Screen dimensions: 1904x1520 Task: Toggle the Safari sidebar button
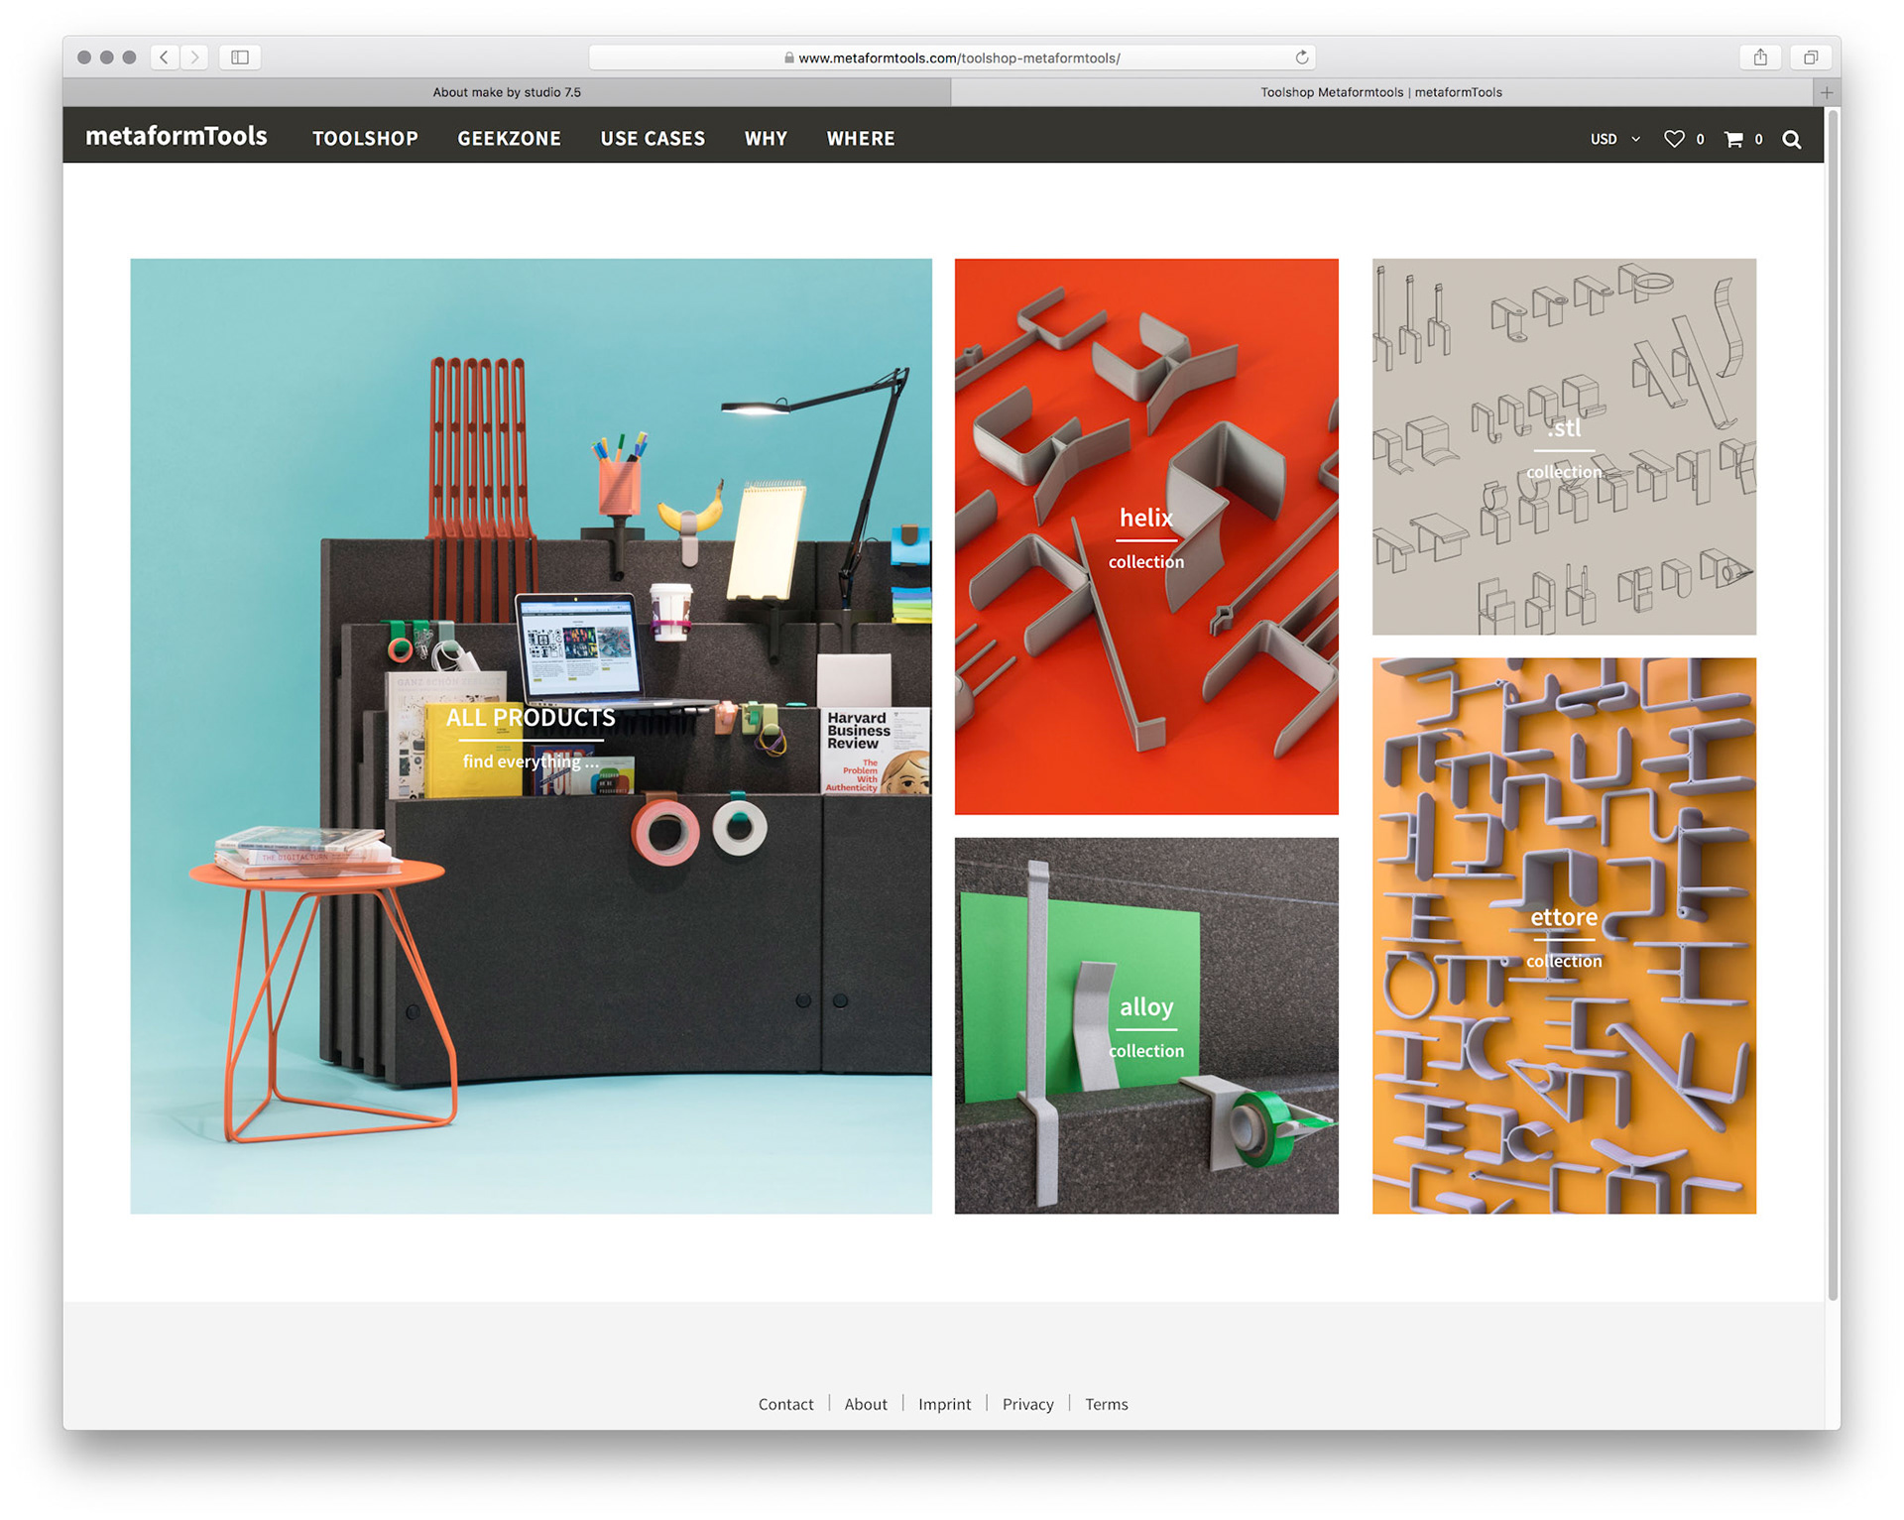[x=240, y=58]
